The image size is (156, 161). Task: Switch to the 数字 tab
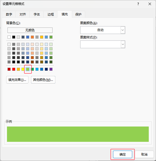click(9, 14)
